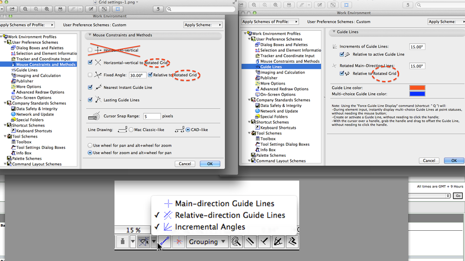The width and height of the screenshot is (465, 261).
Task: Toggle Incremental Angles menu item
Action: (224, 227)
